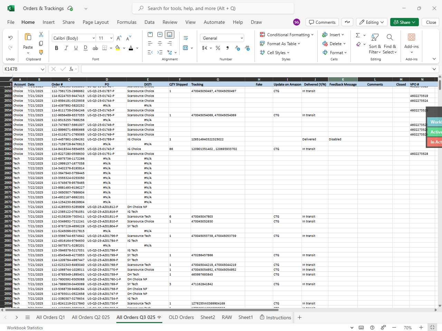This screenshot has width=442, height=331.
Task: Click the Redo arrow icon
Action: pyautogui.click(x=10, y=48)
